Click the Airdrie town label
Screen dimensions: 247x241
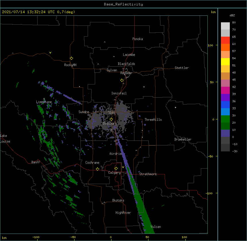pos(116,154)
